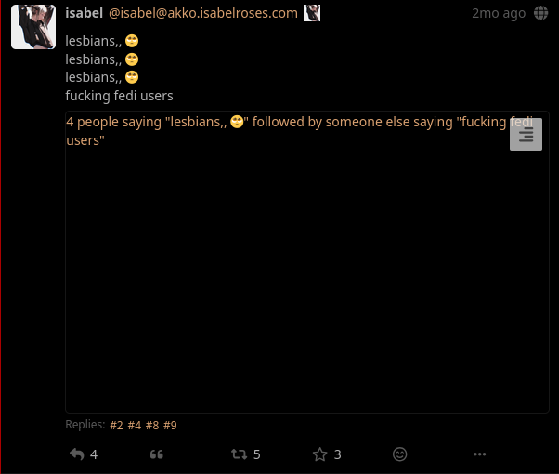Click the small icon beside the handle

[312, 13]
